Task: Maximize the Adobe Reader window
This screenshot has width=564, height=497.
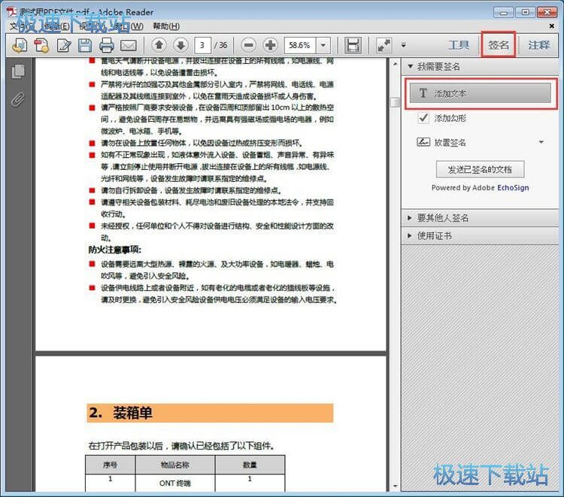Action: (525, 12)
